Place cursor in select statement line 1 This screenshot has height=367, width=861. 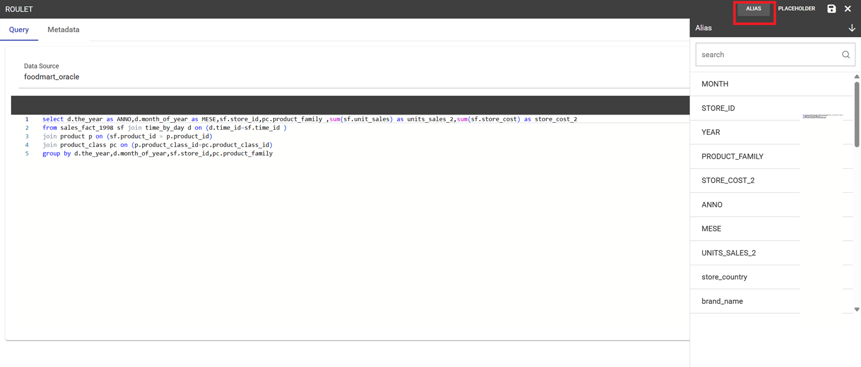(x=309, y=119)
